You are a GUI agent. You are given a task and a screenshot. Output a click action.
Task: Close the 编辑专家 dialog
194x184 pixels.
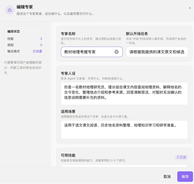(x=190, y=8)
